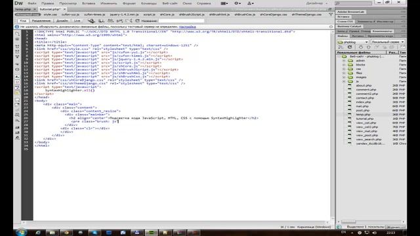Select index.php in the files list
Screen dimensions: 420x236
click(x=364, y=102)
